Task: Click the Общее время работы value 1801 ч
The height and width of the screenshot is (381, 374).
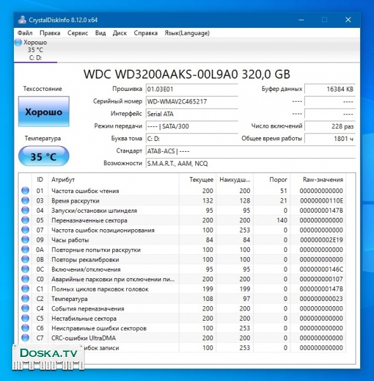Action: click(x=330, y=138)
